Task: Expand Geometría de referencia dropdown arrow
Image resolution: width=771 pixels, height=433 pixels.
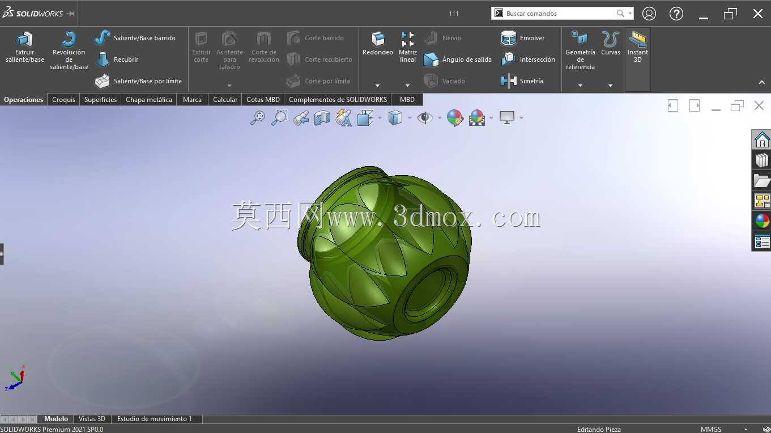Action: click(x=580, y=86)
